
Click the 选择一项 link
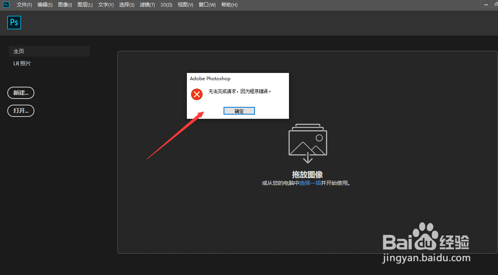[x=310, y=183]
